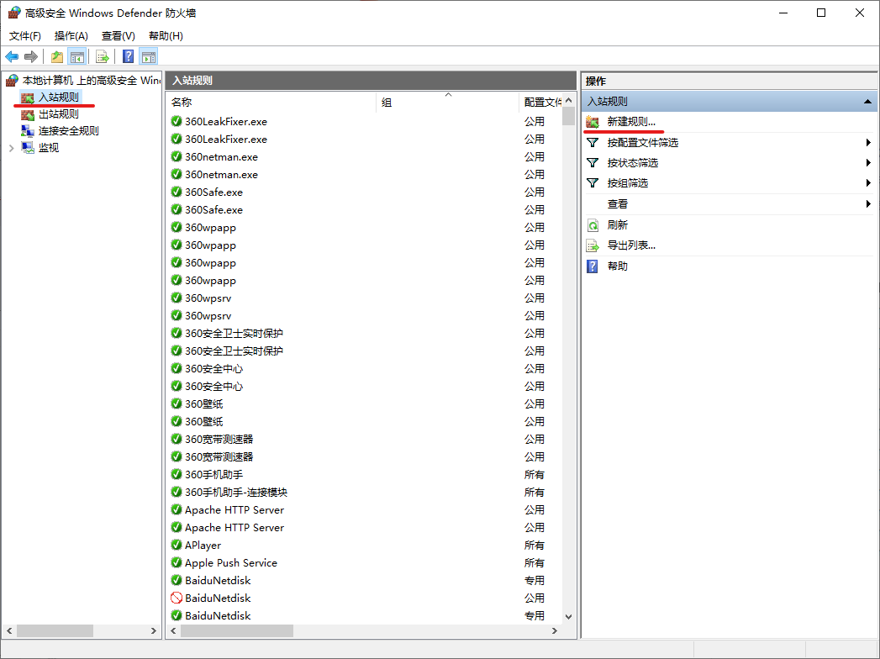This screenshot has width=880, height=659.
Task: Click the funnel icon beside 按配置文件筛选
Action: click(x=593, y=143)
